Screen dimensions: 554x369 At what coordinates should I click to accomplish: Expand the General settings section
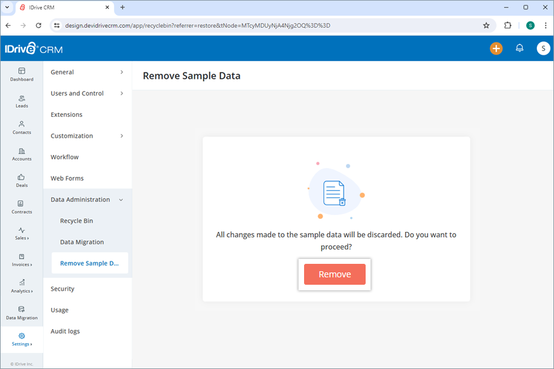(86, 72)
